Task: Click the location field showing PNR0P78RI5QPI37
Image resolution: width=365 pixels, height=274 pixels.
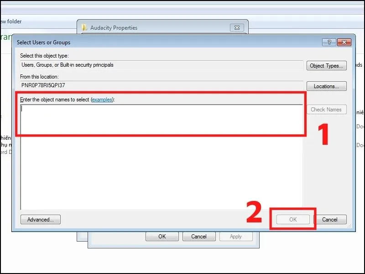Action: [162, 85]
